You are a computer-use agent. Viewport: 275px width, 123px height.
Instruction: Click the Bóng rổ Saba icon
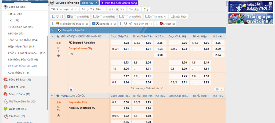point(6,94)
